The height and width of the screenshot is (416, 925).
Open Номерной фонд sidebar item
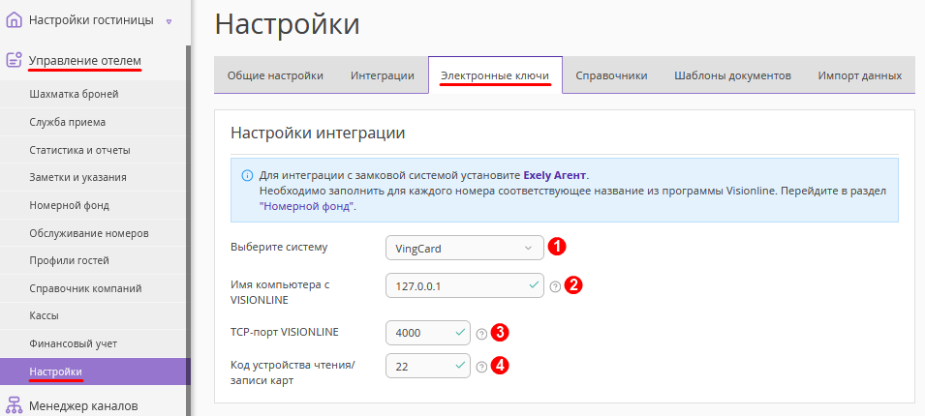pos(93,205)
